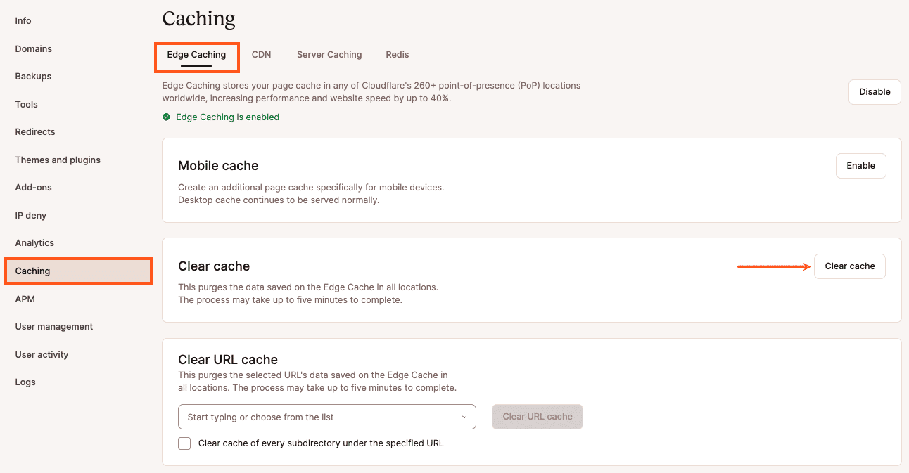Select the Redis tab
The width and height of the screenshot is (909, 473).
coord(397,55)
